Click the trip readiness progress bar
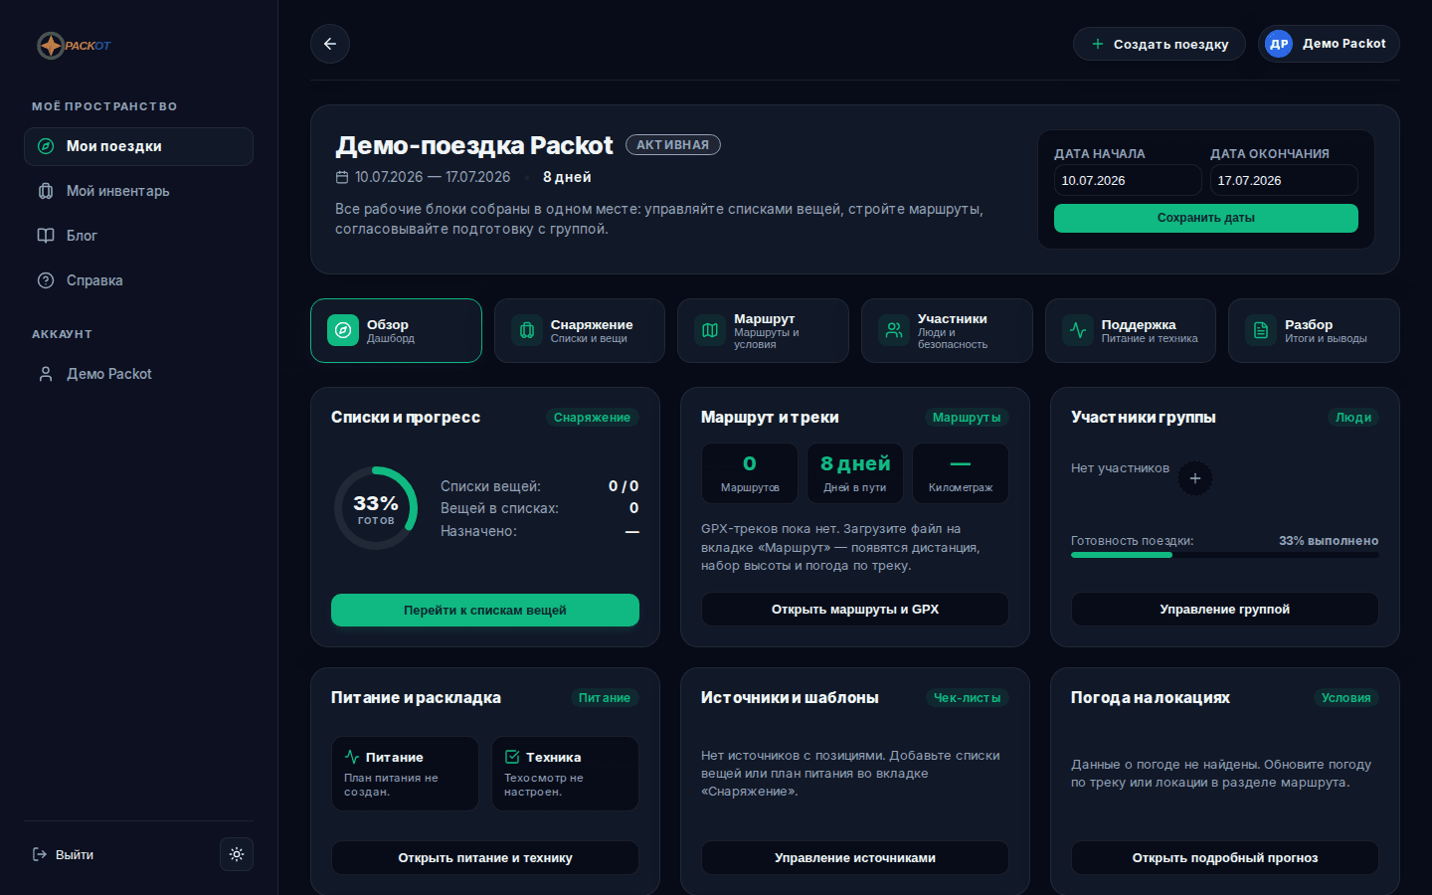This screenshot has width=1432, height=895. point(1225,555)
